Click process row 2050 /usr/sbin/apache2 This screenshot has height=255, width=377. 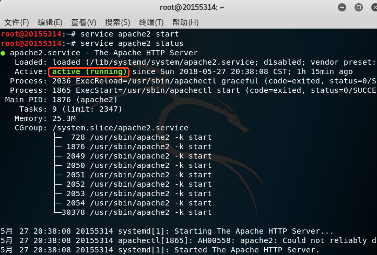139,166
